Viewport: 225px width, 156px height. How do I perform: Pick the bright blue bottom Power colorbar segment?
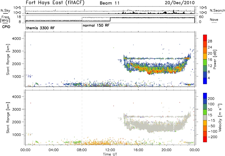(x=205, y=81)
